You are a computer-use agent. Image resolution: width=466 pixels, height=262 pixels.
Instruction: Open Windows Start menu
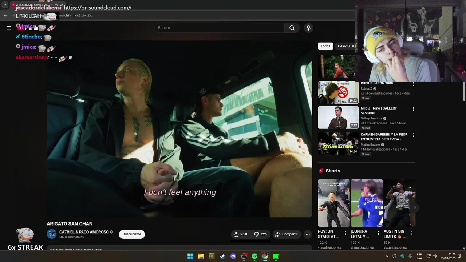click(190, 256)
